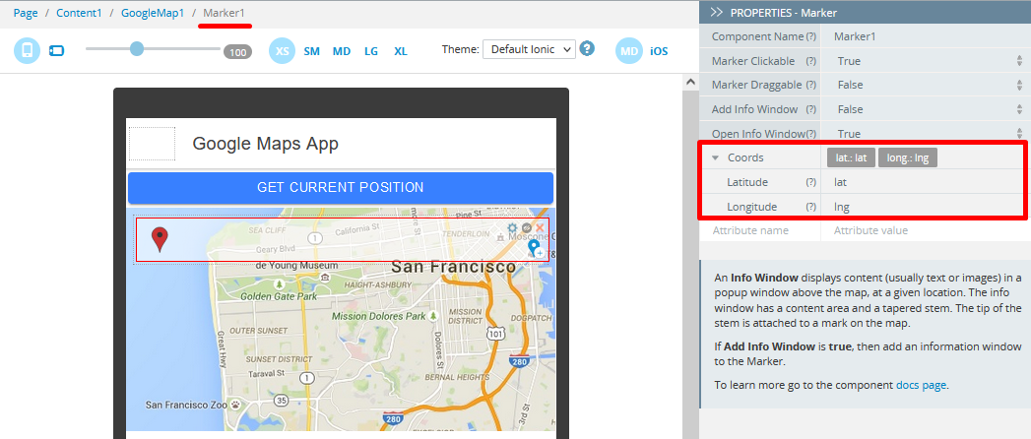Open Add Info Window value dropdown
Image resolution: width=1031 pixels, height=439 pixels.
tap(927, 109)
